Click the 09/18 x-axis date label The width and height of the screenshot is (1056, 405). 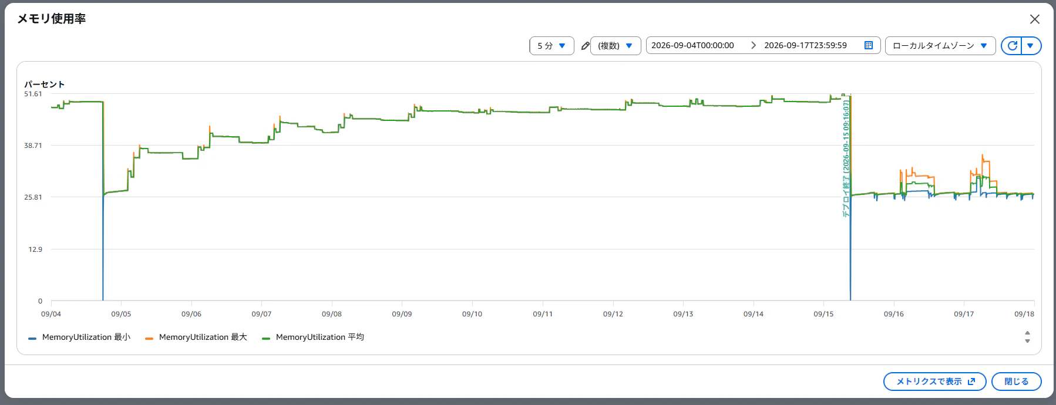click(x=1024, y=314)
